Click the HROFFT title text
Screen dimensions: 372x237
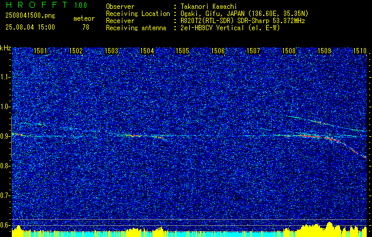[x=36, y=5]
